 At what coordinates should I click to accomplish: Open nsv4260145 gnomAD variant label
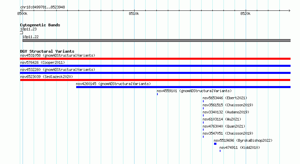[x=113, y=84]
